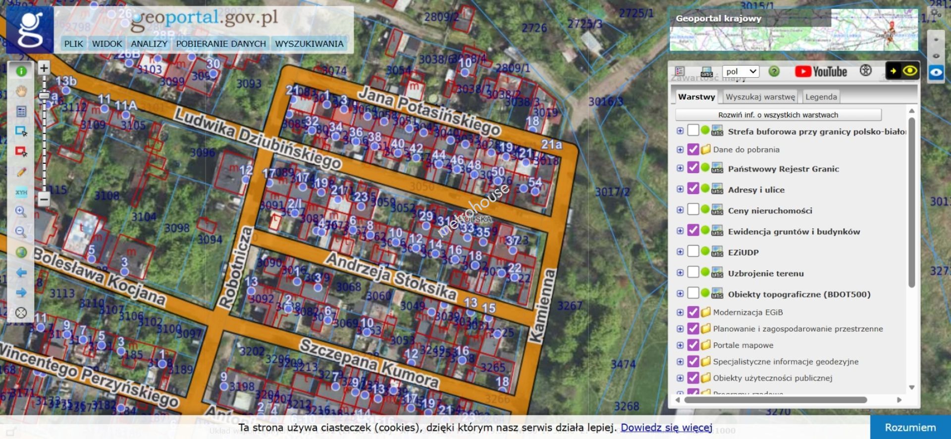The image size is (951, 439).
Task: Click the map zoom slider handle
Action: [x=44, y=96]
